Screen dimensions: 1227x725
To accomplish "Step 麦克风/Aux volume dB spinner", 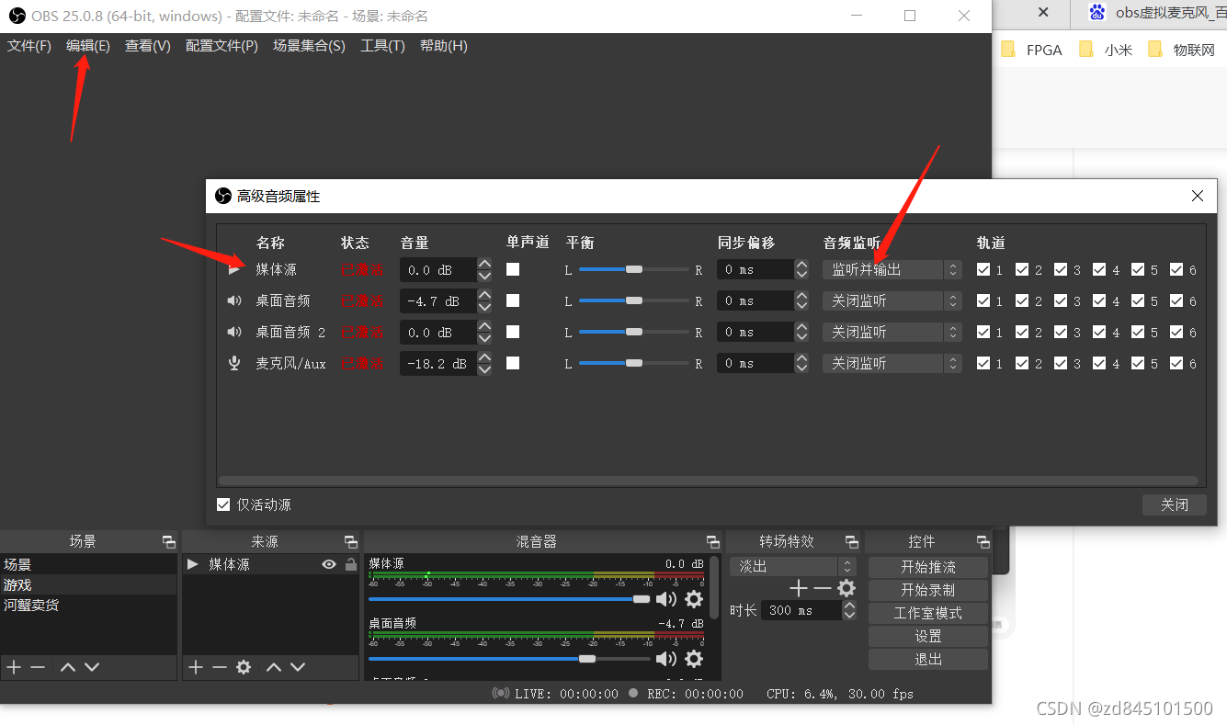I will pyautogui.click(x=484, y=363).
